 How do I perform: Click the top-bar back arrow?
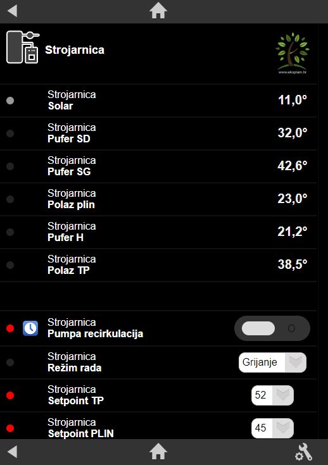pos(12,11)
